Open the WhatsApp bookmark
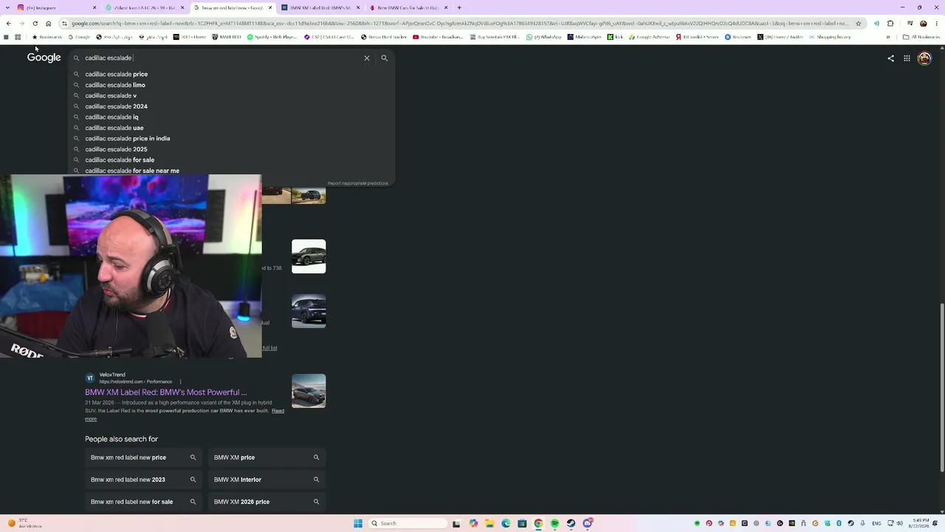 (544, 37)
